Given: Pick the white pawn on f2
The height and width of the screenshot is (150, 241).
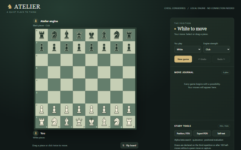Looking at the screenshot, I should [x=104, y=109].
